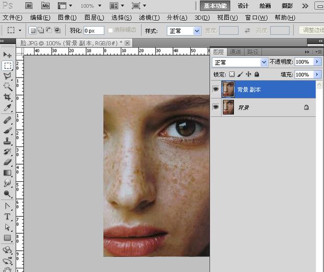Hide the 背景 副本 layer
The width and height of the screenshot is (324, 272).
215,90
